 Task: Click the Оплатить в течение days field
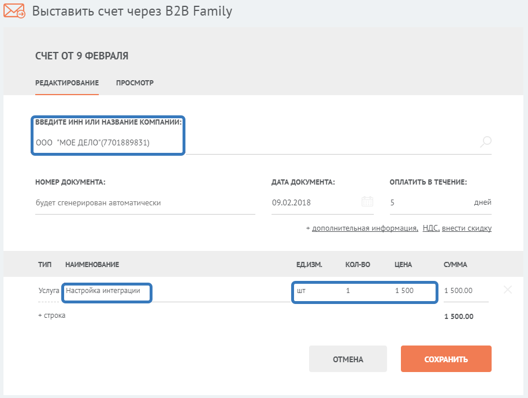coord(427,203)
